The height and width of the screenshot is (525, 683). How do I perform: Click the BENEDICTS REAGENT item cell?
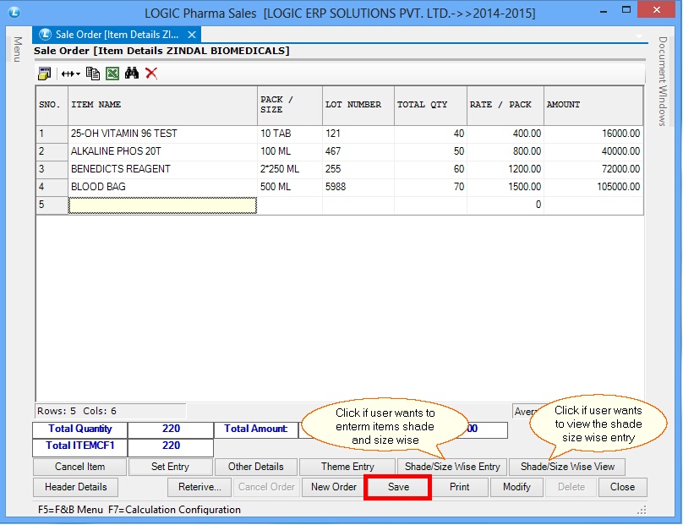click(162, 169)
